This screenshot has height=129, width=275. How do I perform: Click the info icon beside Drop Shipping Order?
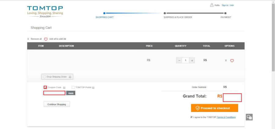click(x=70, y=77)
